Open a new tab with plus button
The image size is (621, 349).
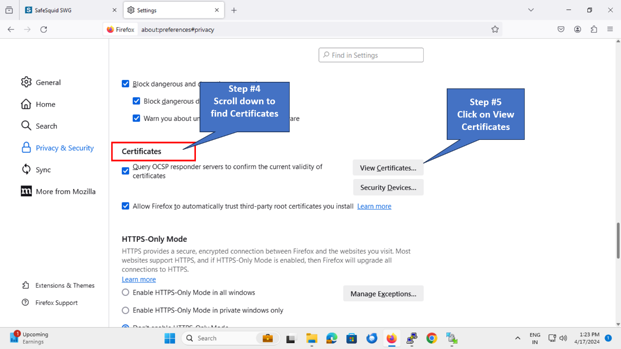(x=234, y=10)
